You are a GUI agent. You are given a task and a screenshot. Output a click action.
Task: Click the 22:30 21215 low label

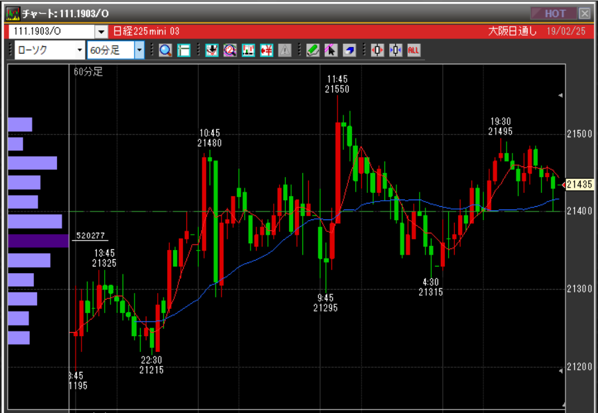[151, 365]
